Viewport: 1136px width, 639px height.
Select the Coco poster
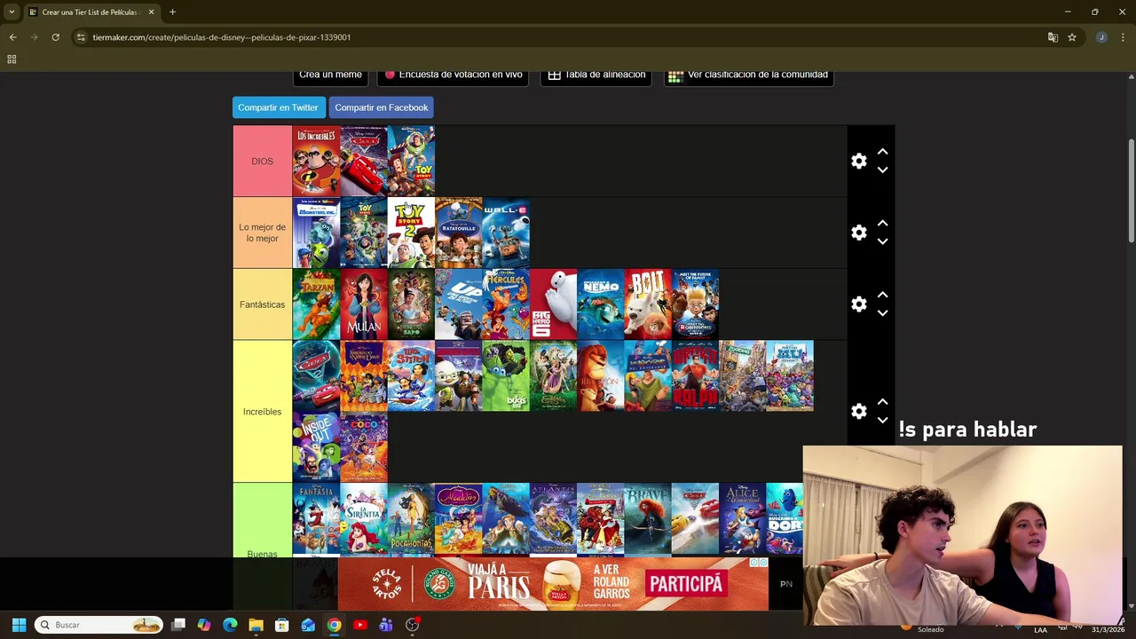(x=364, y=447)
